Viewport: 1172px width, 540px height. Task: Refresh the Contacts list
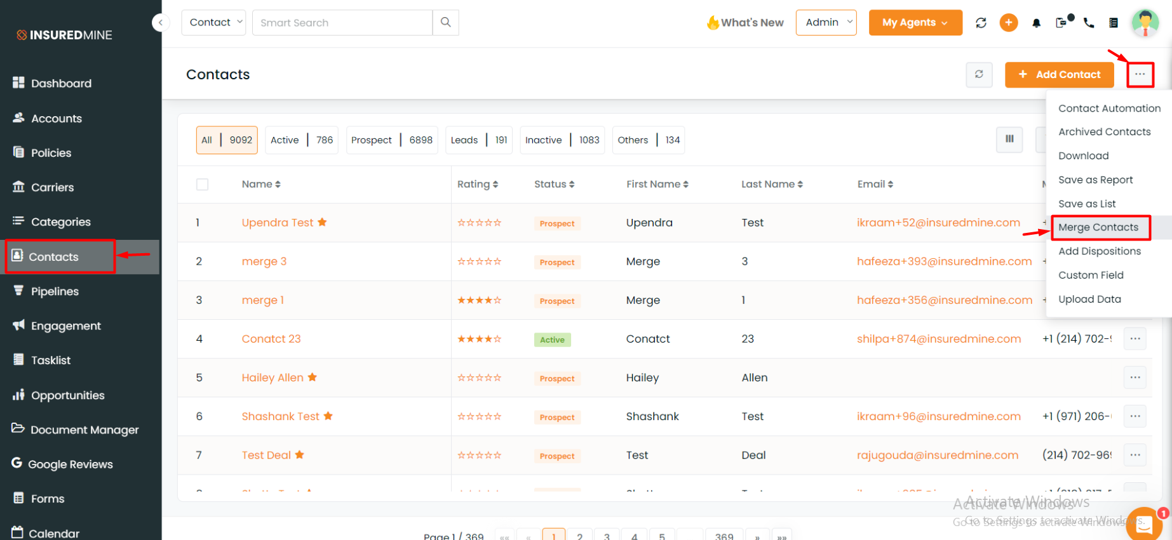(979, 74)
